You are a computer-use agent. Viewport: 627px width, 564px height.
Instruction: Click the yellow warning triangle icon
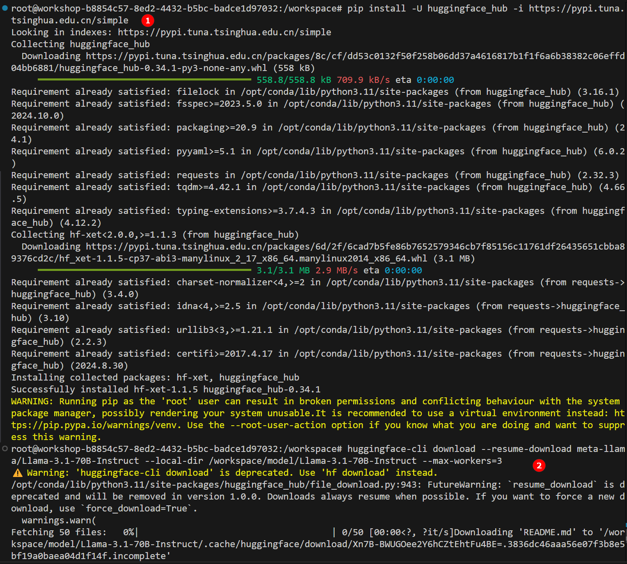[x=18, y=473]
